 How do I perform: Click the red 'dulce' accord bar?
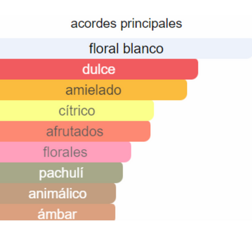(99, 69)
